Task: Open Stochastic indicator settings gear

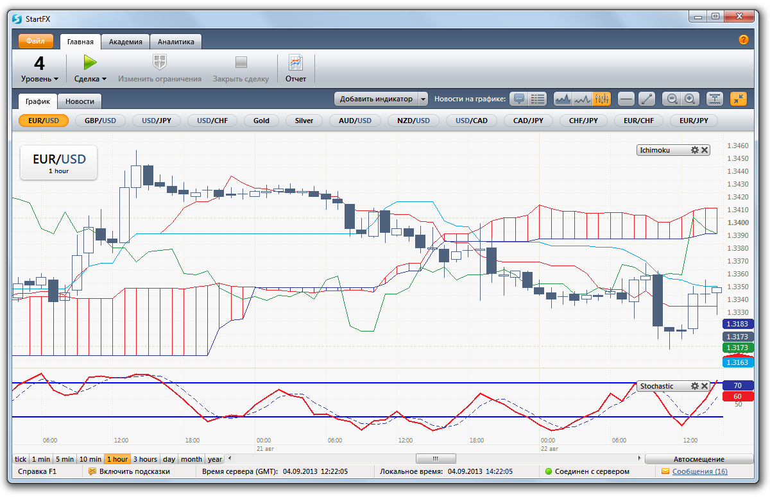Action: pos(694,386)
